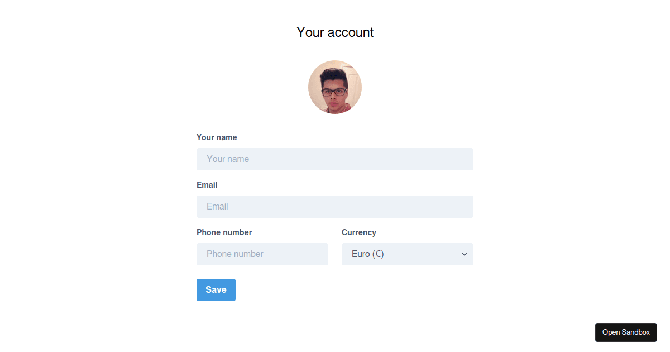670x352 pixels.
Task: Click the word "Sandbox" in bottom button
Action: tap(636, 332)
